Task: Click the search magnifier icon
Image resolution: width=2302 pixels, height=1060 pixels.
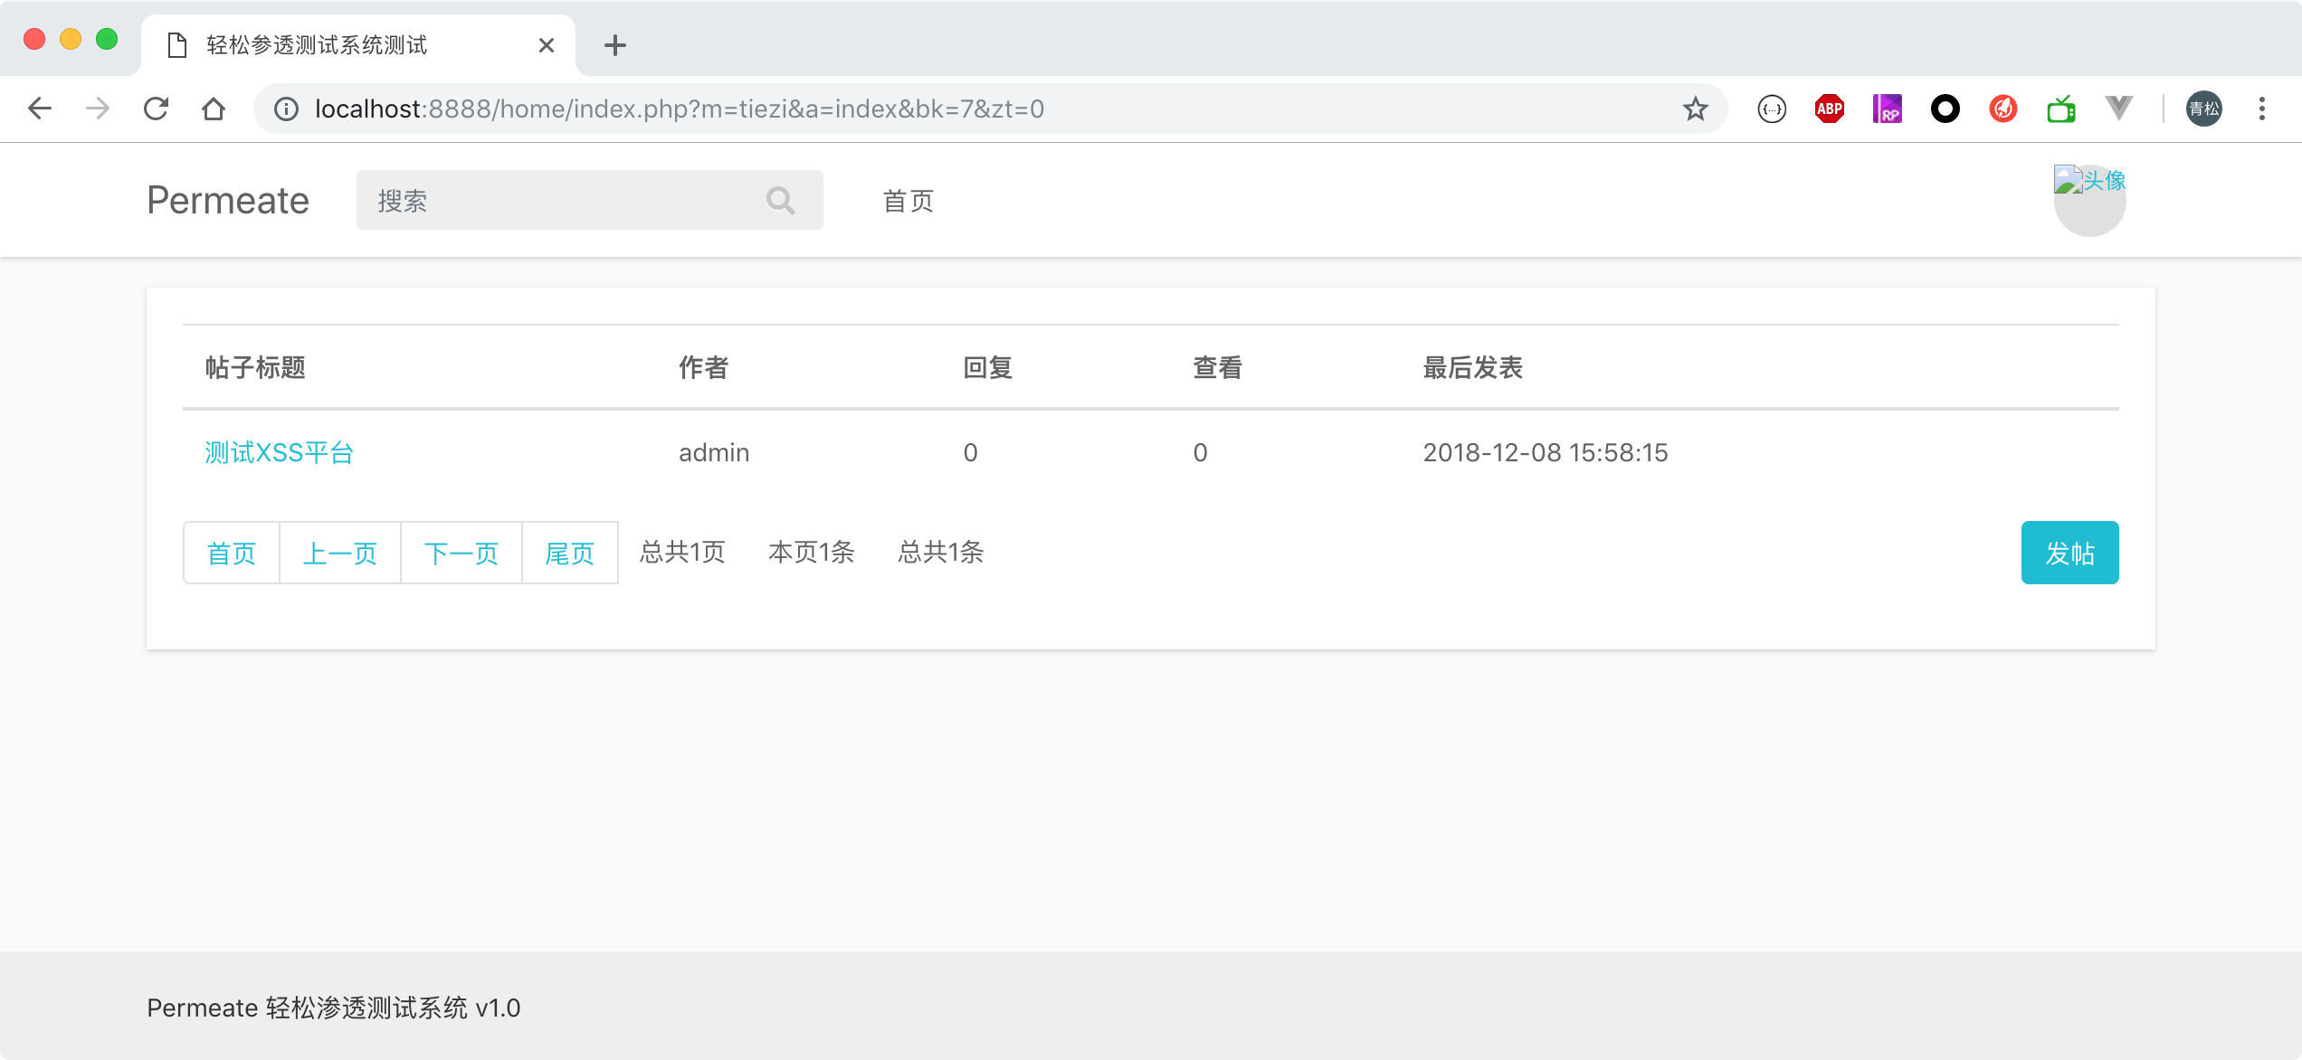Action: 780,200
